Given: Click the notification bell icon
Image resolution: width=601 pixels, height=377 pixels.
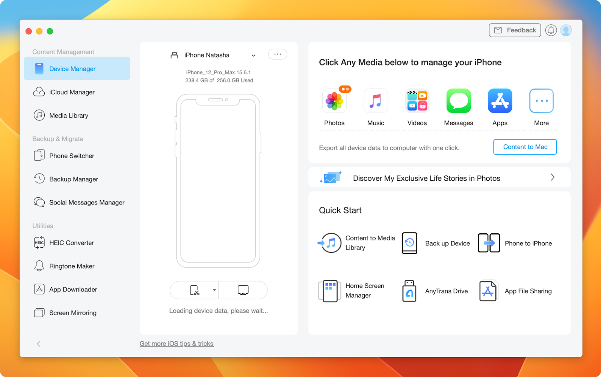Looking at the screenshot, I should [x=551, y=30].
